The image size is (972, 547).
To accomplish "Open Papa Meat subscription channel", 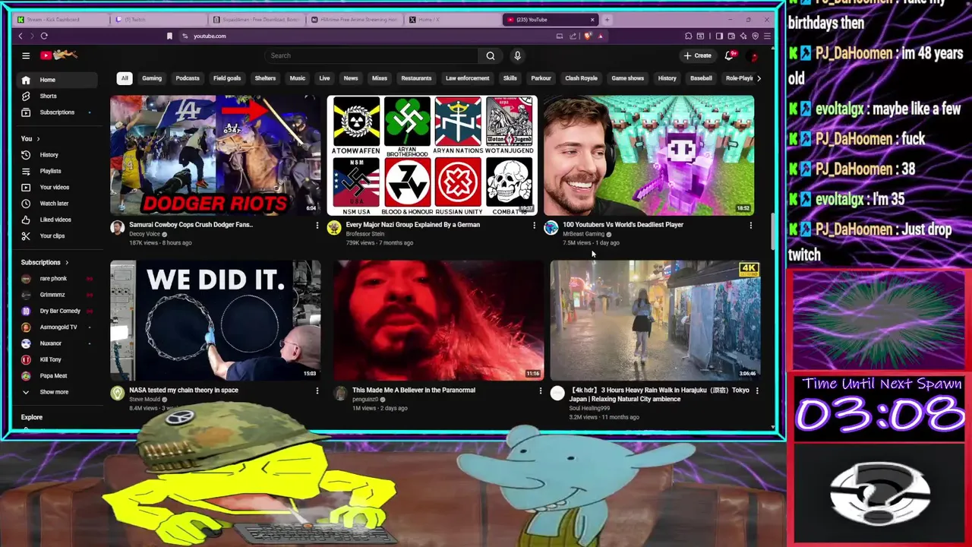I will 56,376.
